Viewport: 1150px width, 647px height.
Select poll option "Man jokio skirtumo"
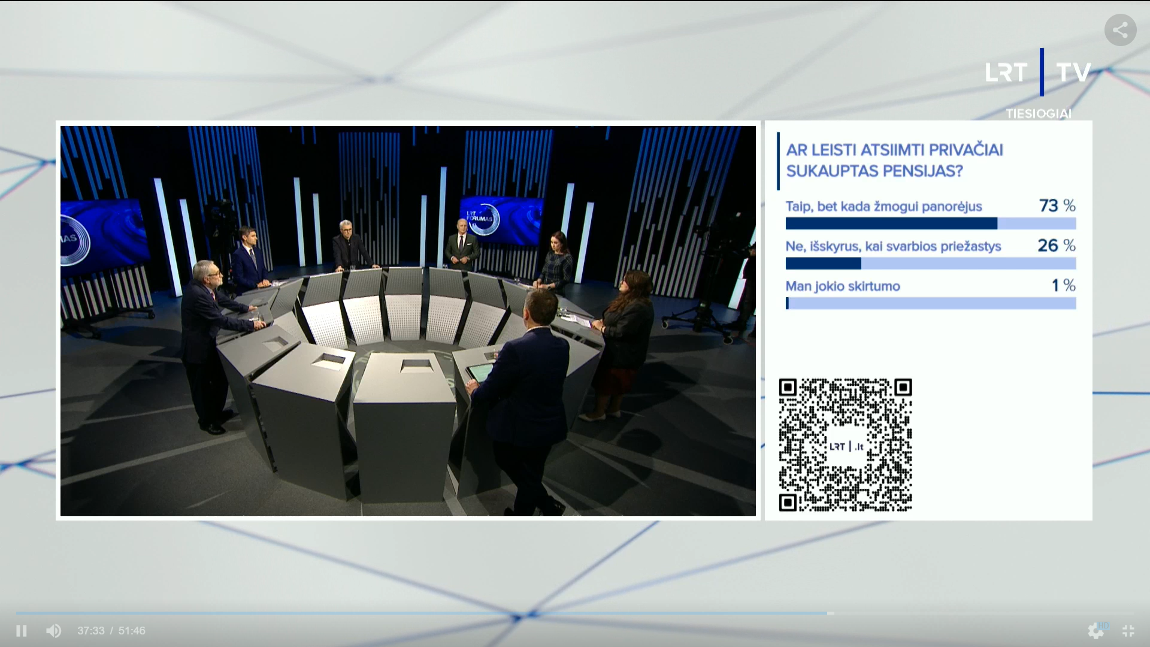coord(843,286)
